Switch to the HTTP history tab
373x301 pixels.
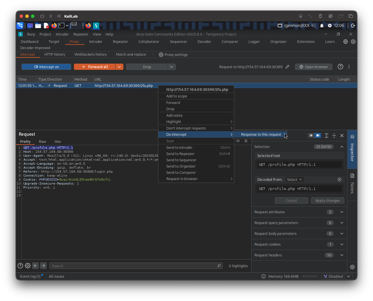[x=55, y=54]
